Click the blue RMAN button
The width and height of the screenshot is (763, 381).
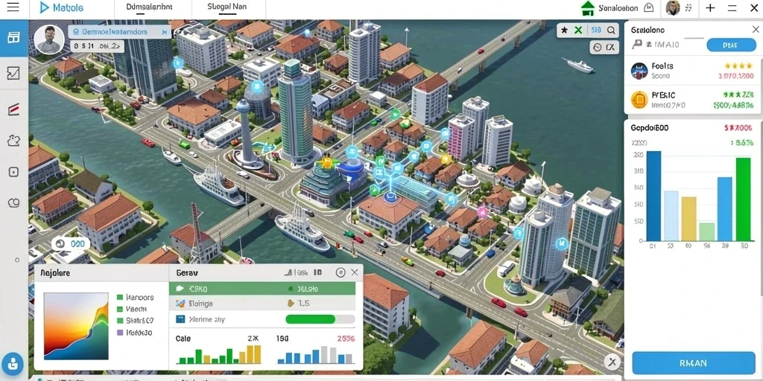point(694,363)
